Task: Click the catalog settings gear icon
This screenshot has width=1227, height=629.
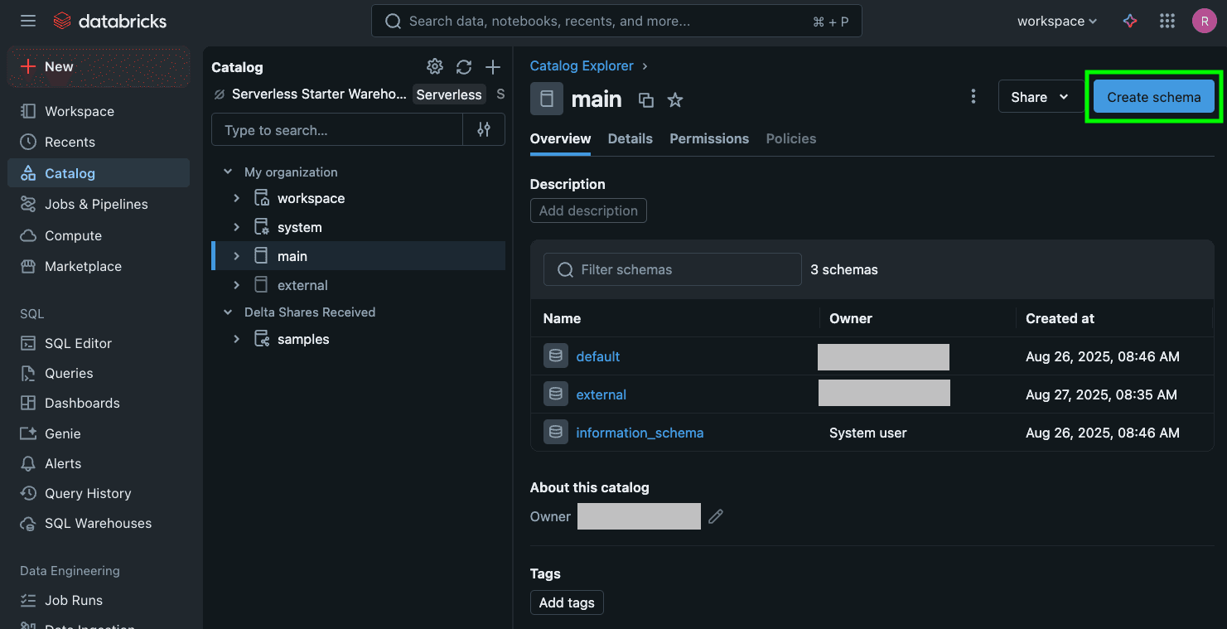Action: 434,67
